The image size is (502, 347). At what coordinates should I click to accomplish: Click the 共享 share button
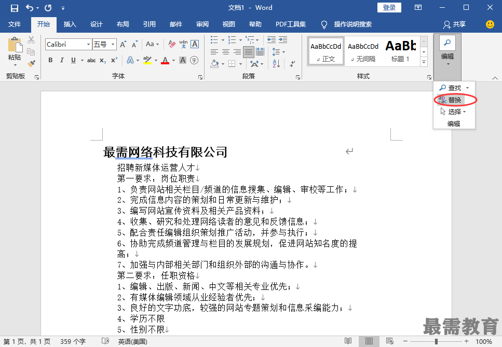pyautogui.click(x=455, y=24)
